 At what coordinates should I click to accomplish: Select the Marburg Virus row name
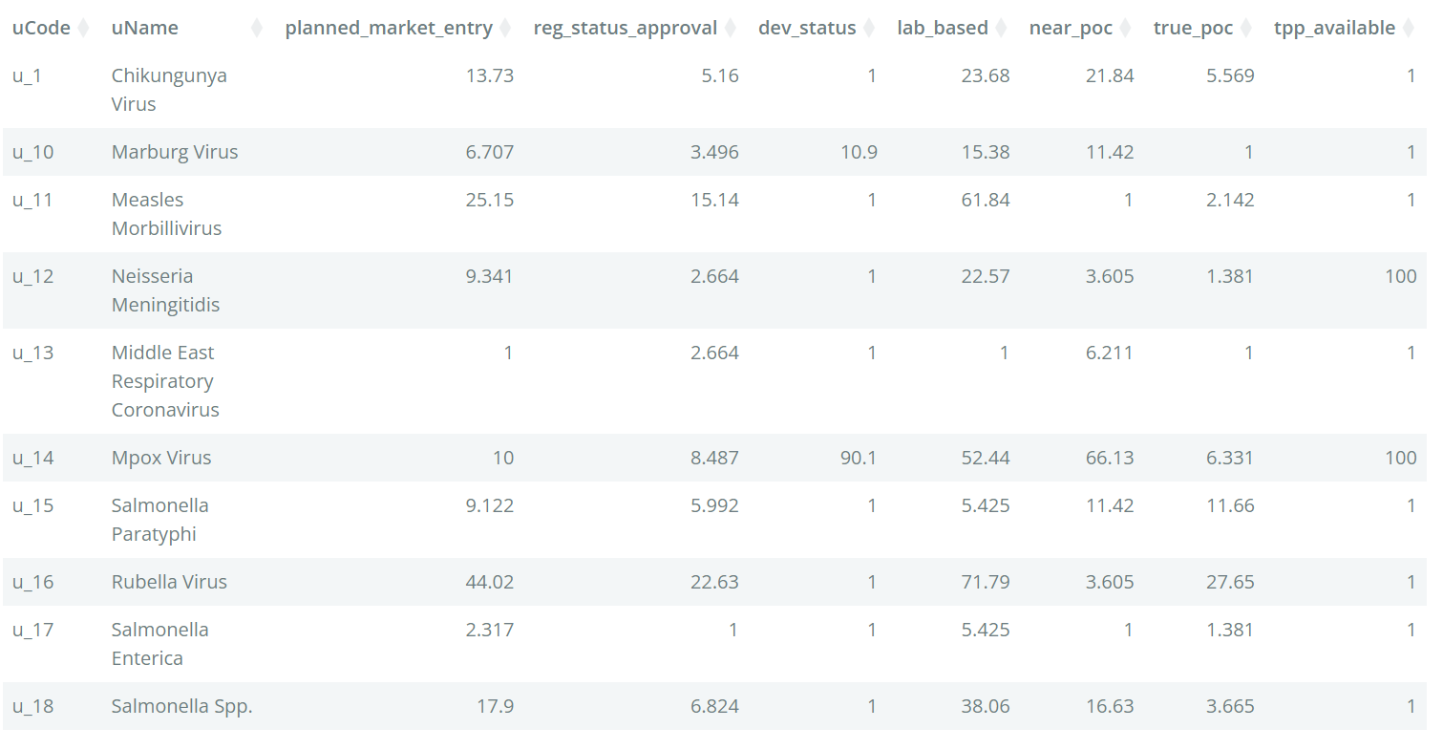(175, 152)
